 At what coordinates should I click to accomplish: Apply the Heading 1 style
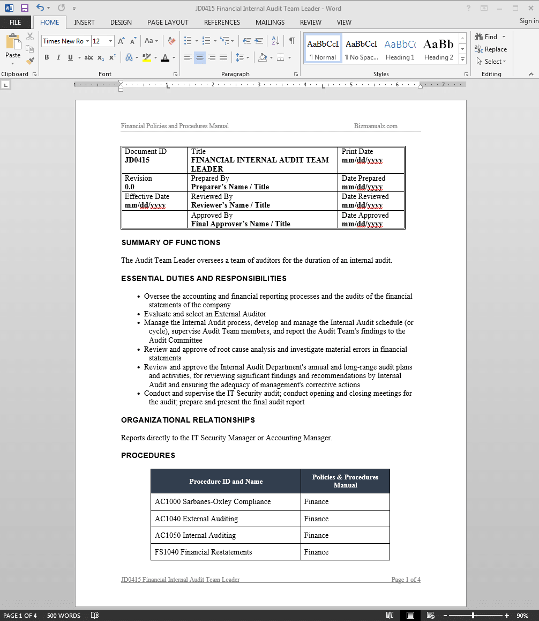point(400,48)
